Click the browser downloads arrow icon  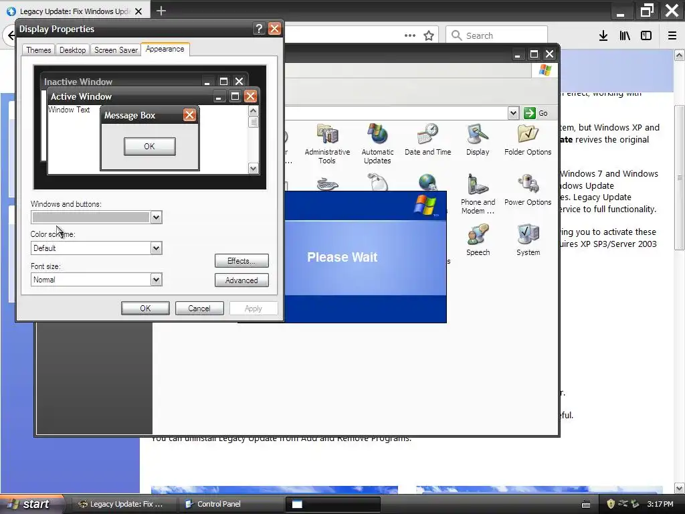[x=603, y=36]
